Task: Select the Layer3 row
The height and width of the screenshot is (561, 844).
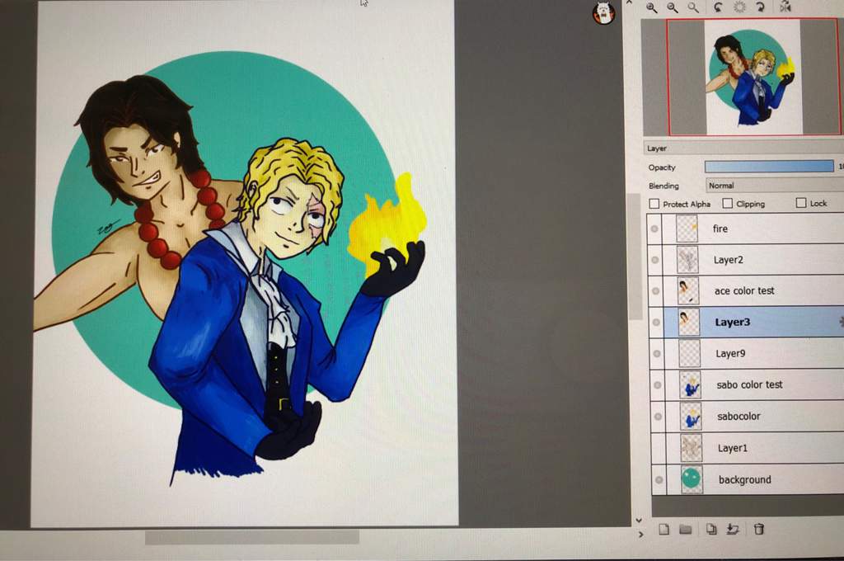Action: click(x=747, y=323)
